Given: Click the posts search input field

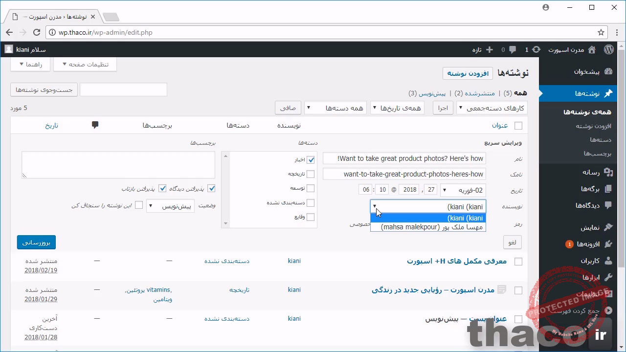Looking at the screenshot, I should (123, 90).
